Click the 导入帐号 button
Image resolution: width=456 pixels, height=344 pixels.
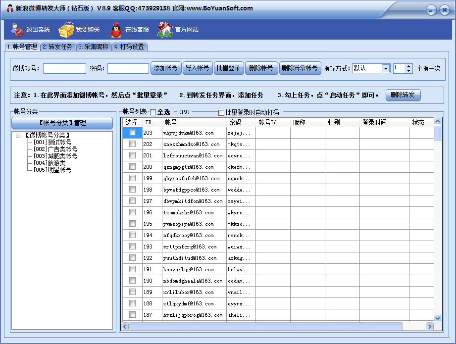pos(198,68)
